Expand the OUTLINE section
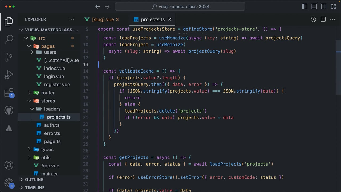This screenshot has height=192, width=341. (49, 180)
